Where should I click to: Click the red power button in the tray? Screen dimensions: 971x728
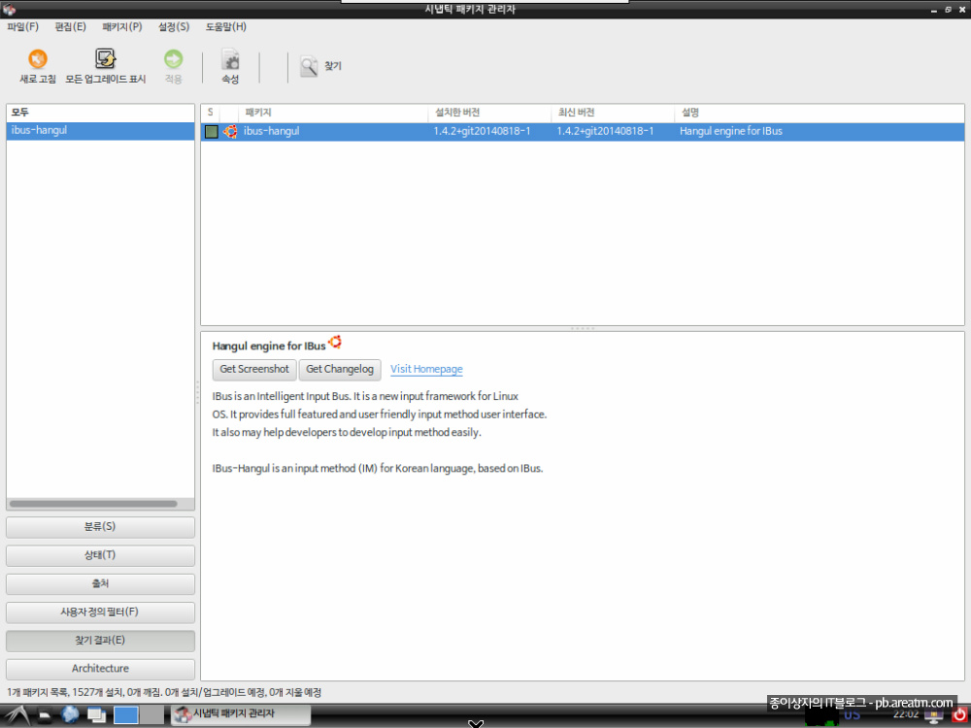click(959, 714)
